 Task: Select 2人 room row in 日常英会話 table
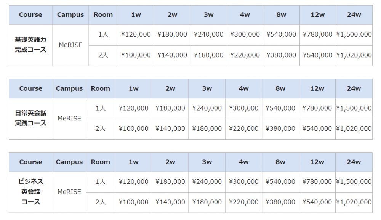pos(100,128)
